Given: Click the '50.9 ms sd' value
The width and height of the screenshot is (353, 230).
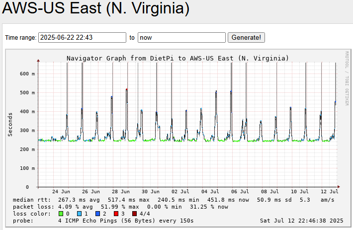Looking at the screenshot, I should [274, 200].
